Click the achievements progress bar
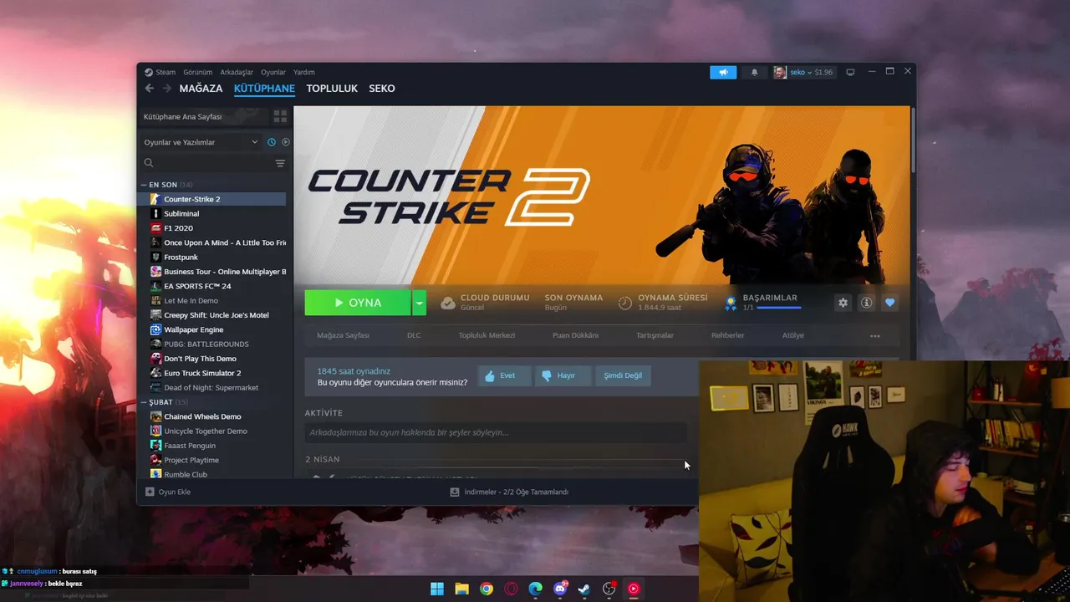This screenshot has width=1070, height=602. 779,308
